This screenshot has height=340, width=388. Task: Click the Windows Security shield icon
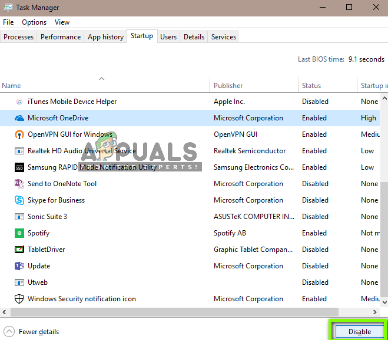pyautogui.click(x=19, y=299)
